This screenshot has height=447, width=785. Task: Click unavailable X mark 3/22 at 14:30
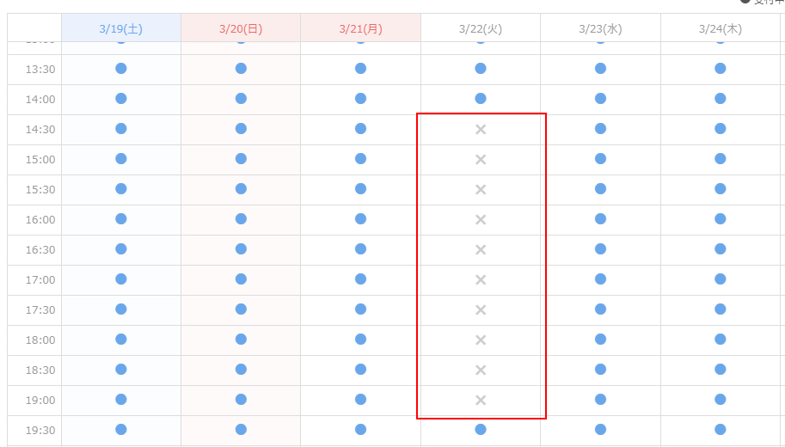pyautogui.click(x=481, y=129)
